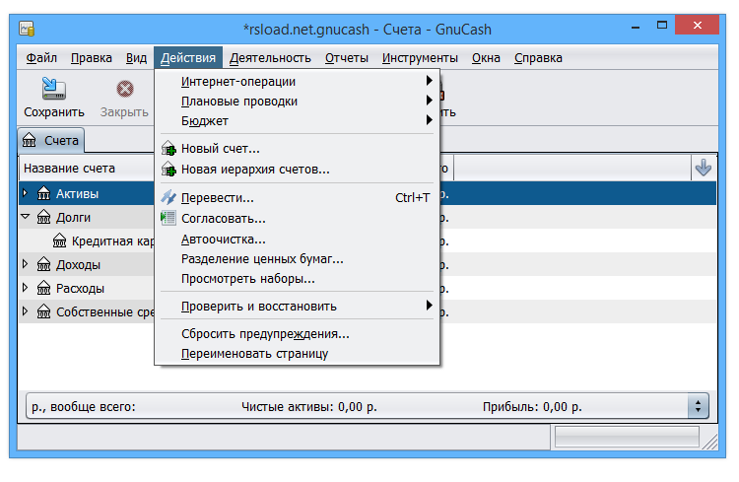Click the Close (Закрыть) toolbar icon
This screenshot has width=739, height=482.
click(x=125, y=89)
